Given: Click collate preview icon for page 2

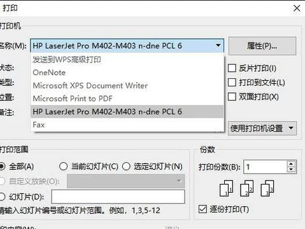Looking at the screenshot, I should [x=246, y=188].
